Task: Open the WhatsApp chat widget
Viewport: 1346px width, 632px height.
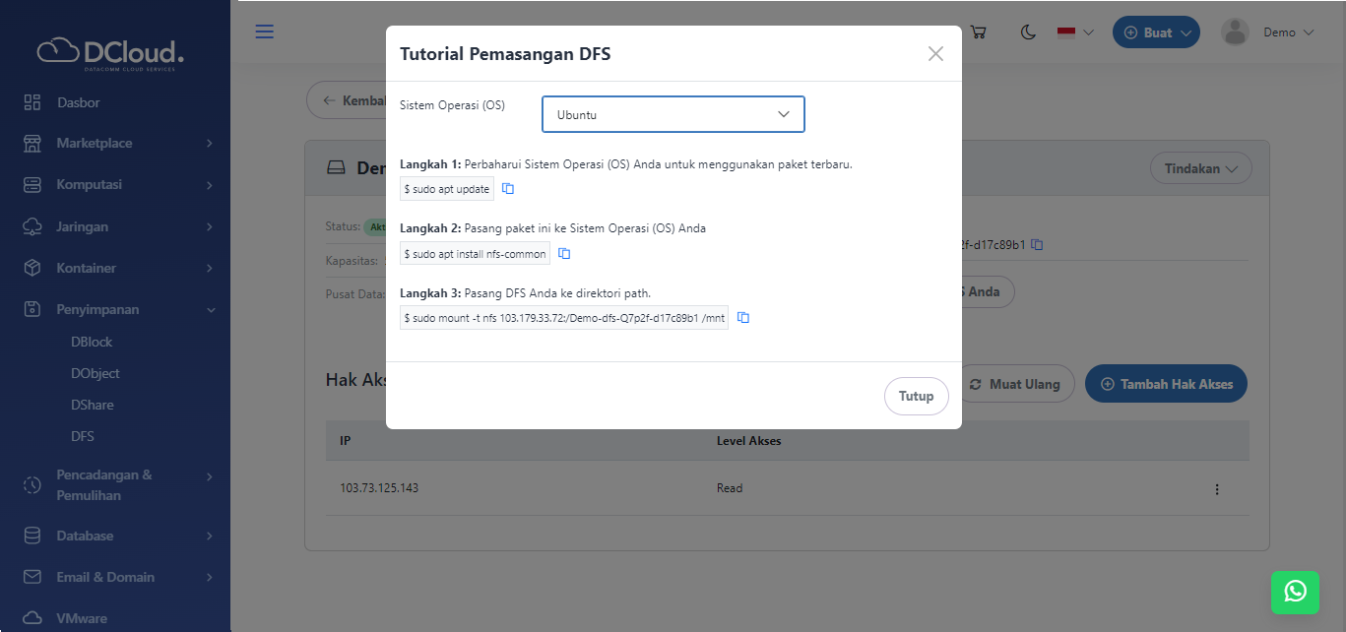Action: pos(1294,592)
